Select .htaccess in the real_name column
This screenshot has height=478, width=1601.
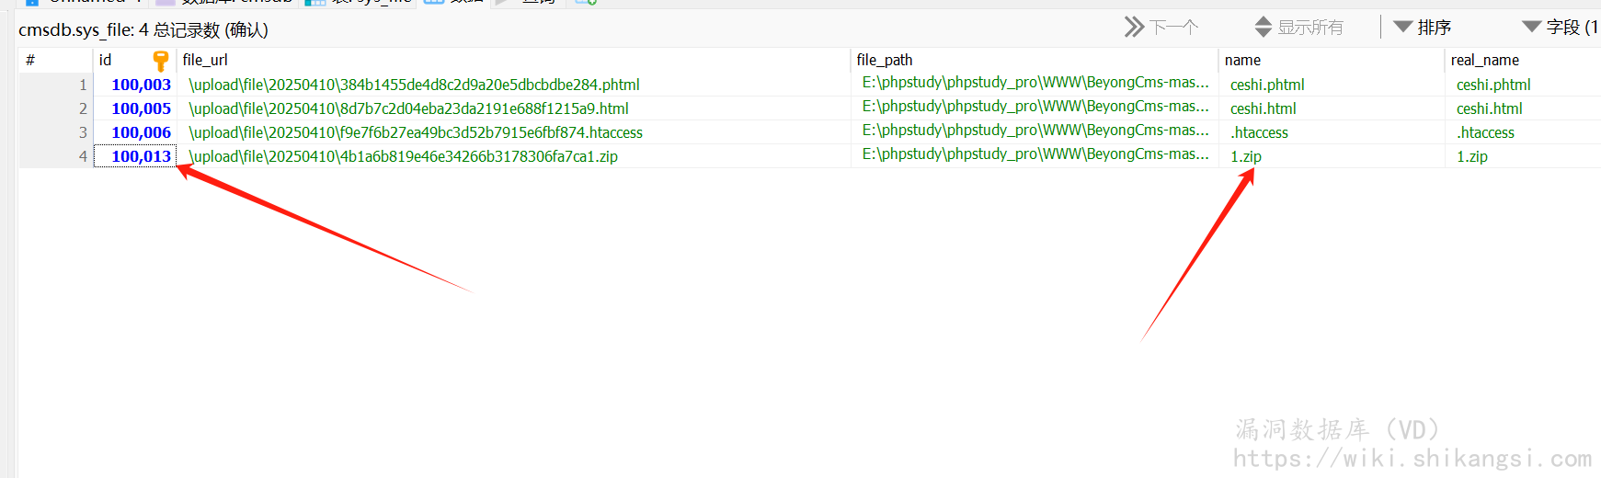[x=1485, y=132]
